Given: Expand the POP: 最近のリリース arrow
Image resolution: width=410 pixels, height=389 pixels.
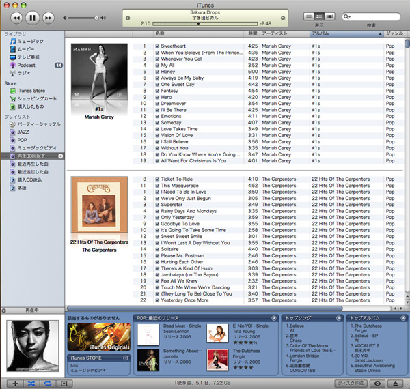Looking at the screenshot, I should click(274, 318).
